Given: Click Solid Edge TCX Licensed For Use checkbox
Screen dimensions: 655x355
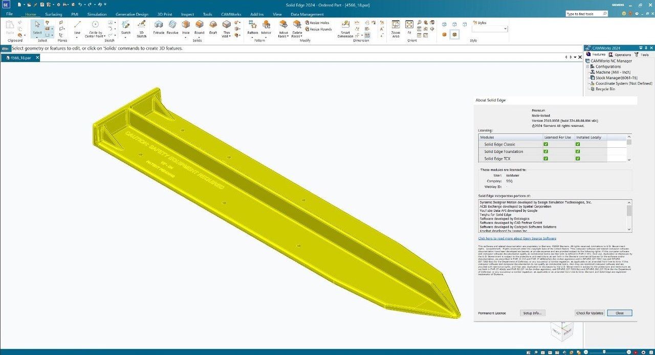Looking at the screenshot, I should point(545,159).
